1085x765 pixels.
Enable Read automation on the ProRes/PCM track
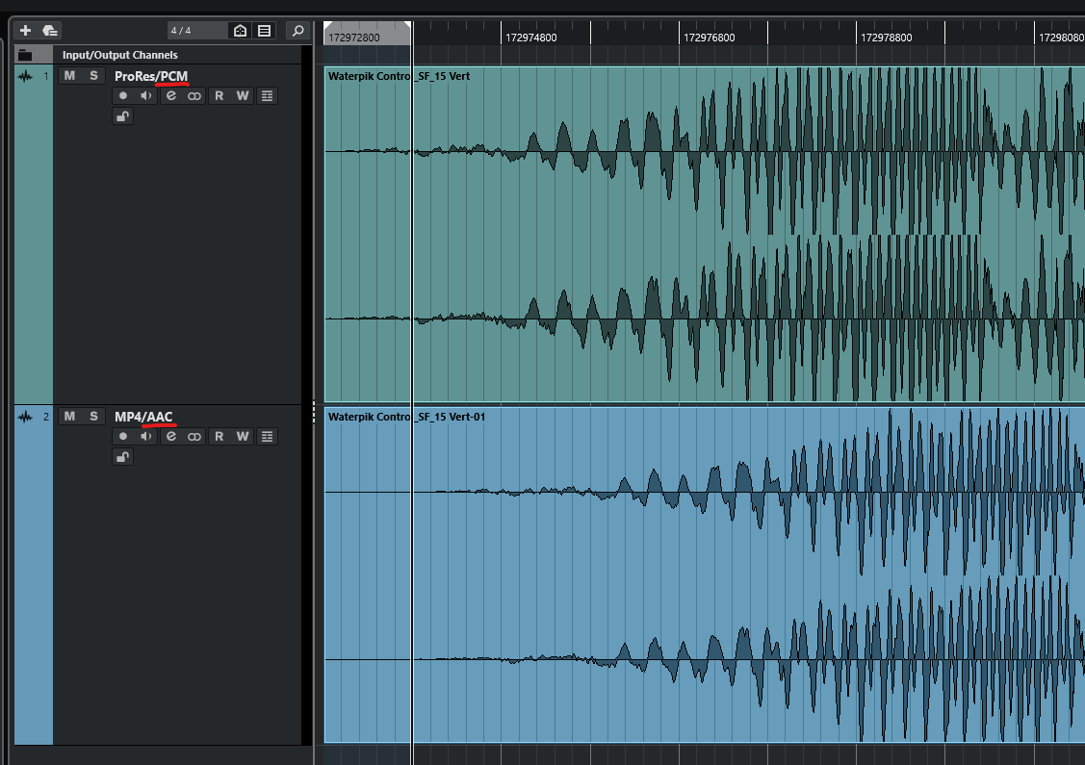219,96
